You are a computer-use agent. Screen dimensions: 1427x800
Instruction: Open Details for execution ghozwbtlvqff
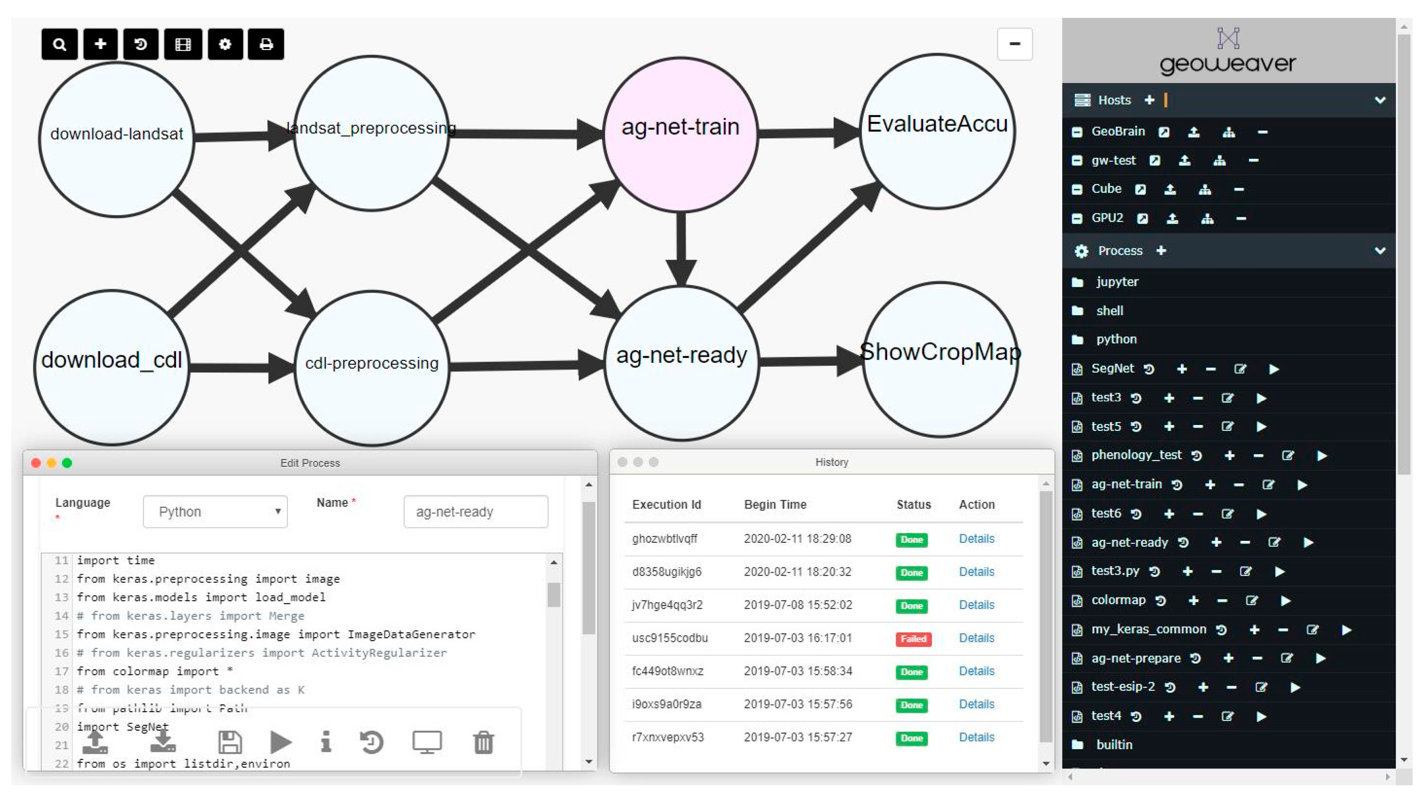pos(977,539)
